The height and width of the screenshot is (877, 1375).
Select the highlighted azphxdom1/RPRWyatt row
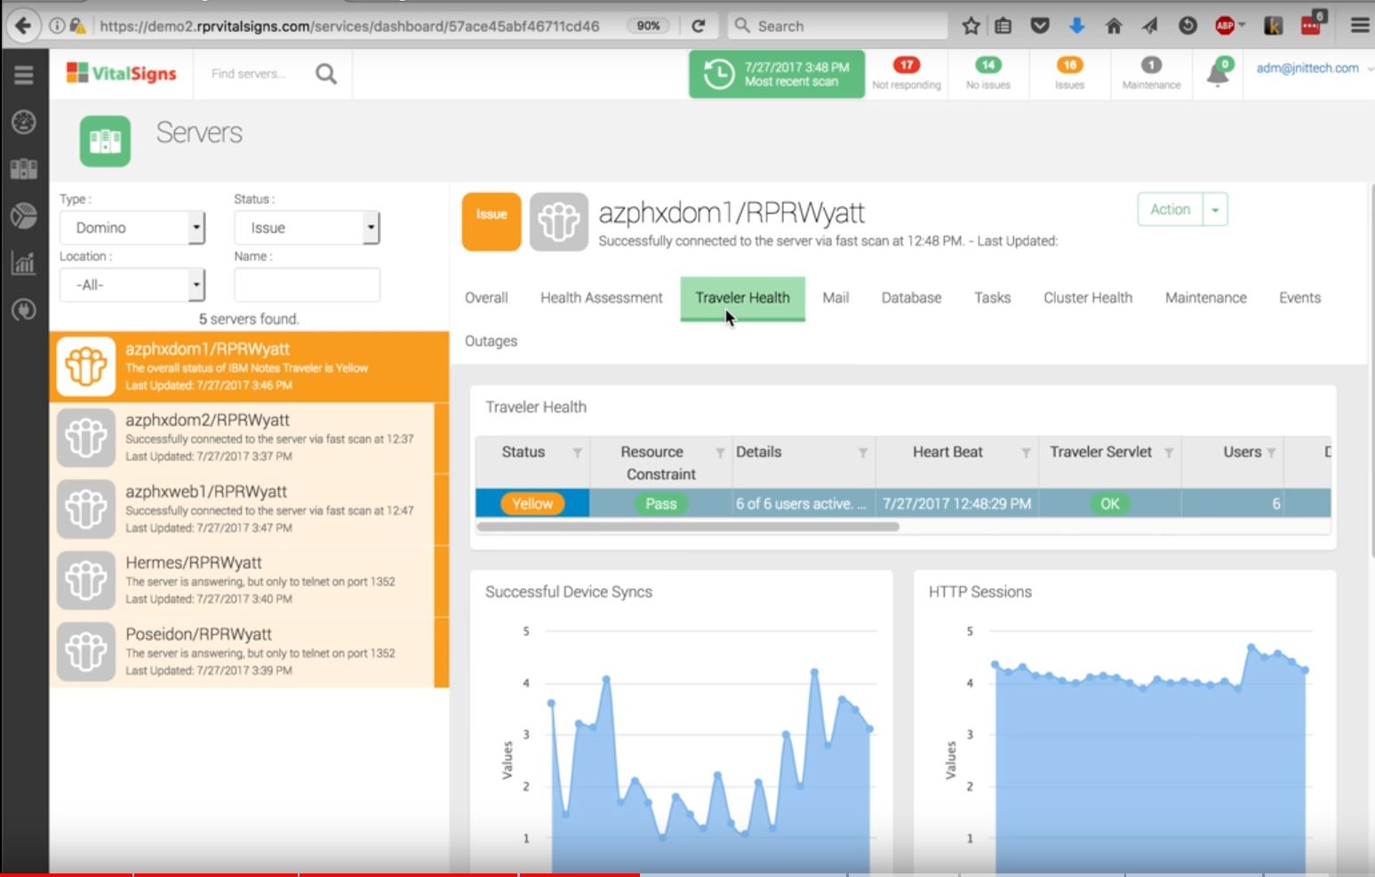pos(249,367)
